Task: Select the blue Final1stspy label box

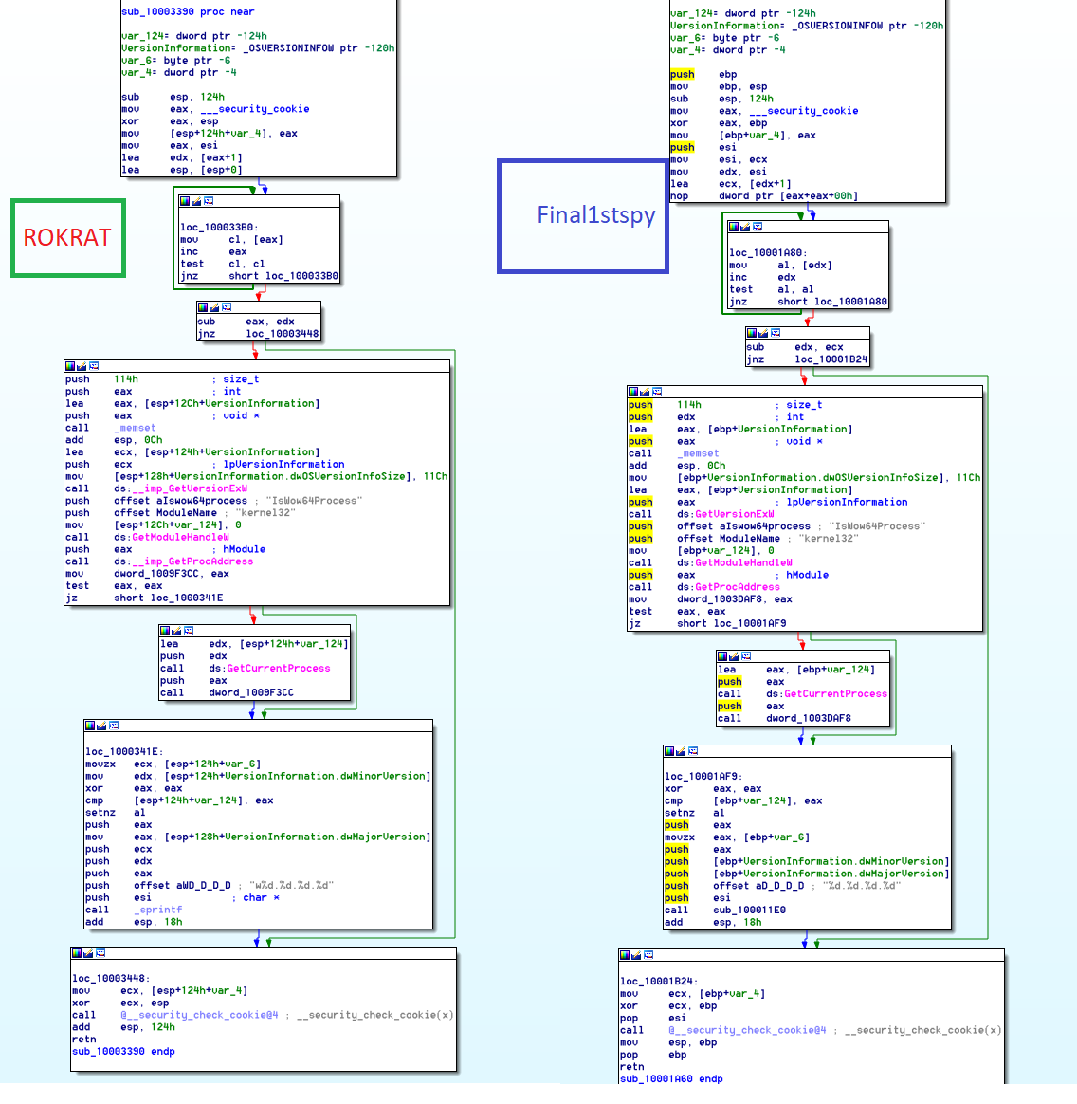Action: tap(583, 216)
